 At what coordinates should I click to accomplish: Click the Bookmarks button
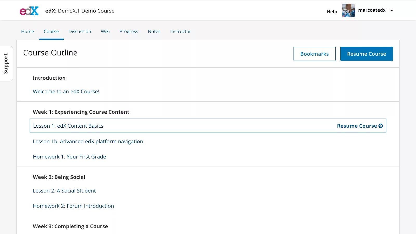(314, 54)
